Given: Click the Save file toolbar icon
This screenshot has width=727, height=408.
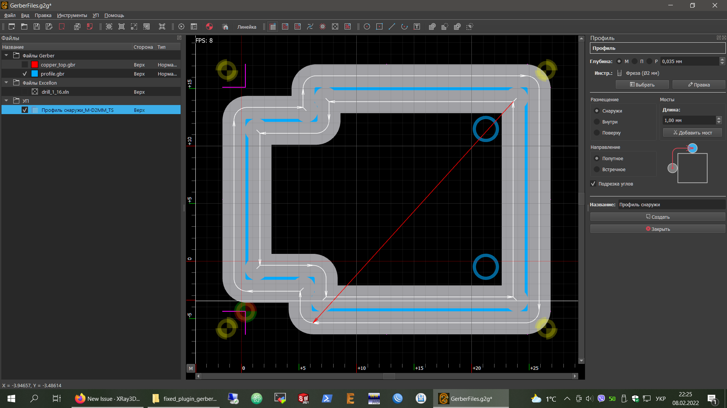Looking at the screenshot, I should tap(37, 26).
